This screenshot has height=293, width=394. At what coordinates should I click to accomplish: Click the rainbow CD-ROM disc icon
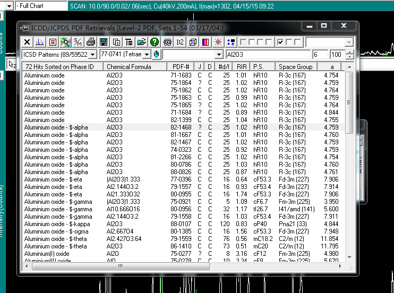(x=65, y=42)
